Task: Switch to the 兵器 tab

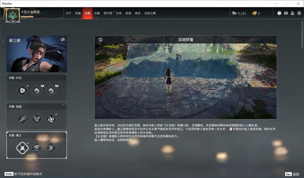Action: tap(97, 13)
